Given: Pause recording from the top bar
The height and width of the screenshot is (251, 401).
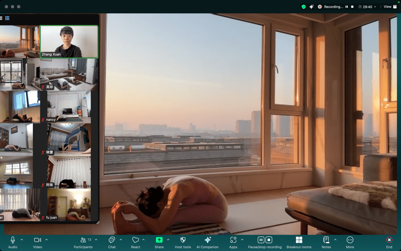Looking at the screenshot, I should [347, 7].
